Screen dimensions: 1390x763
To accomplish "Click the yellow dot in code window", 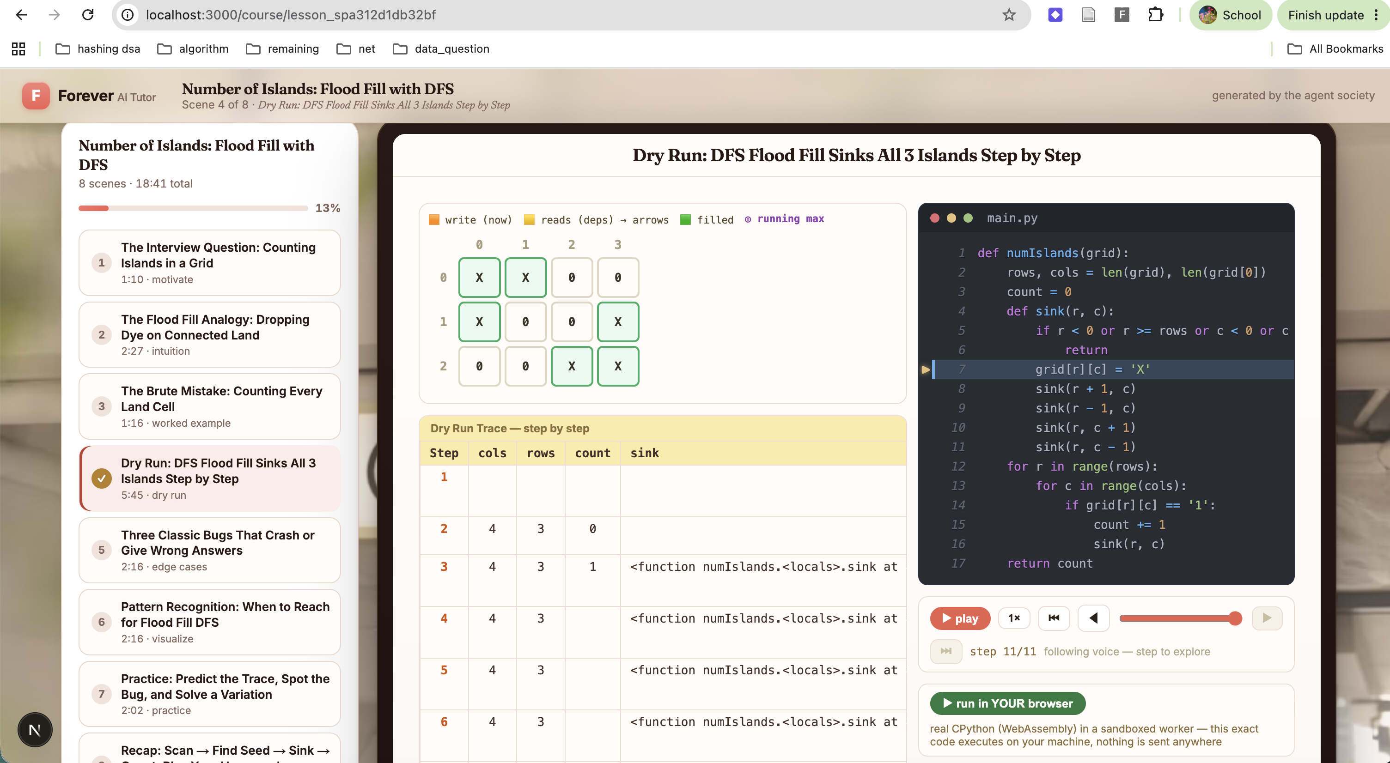I will pyautogui.click(x=951, y=218).
